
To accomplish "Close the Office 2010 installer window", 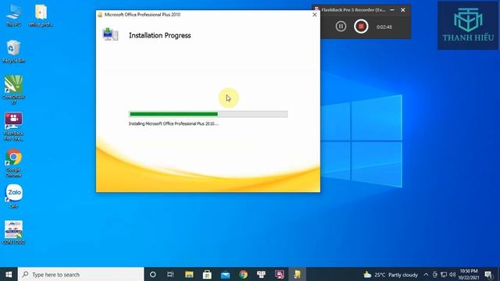I will [314, 15].
